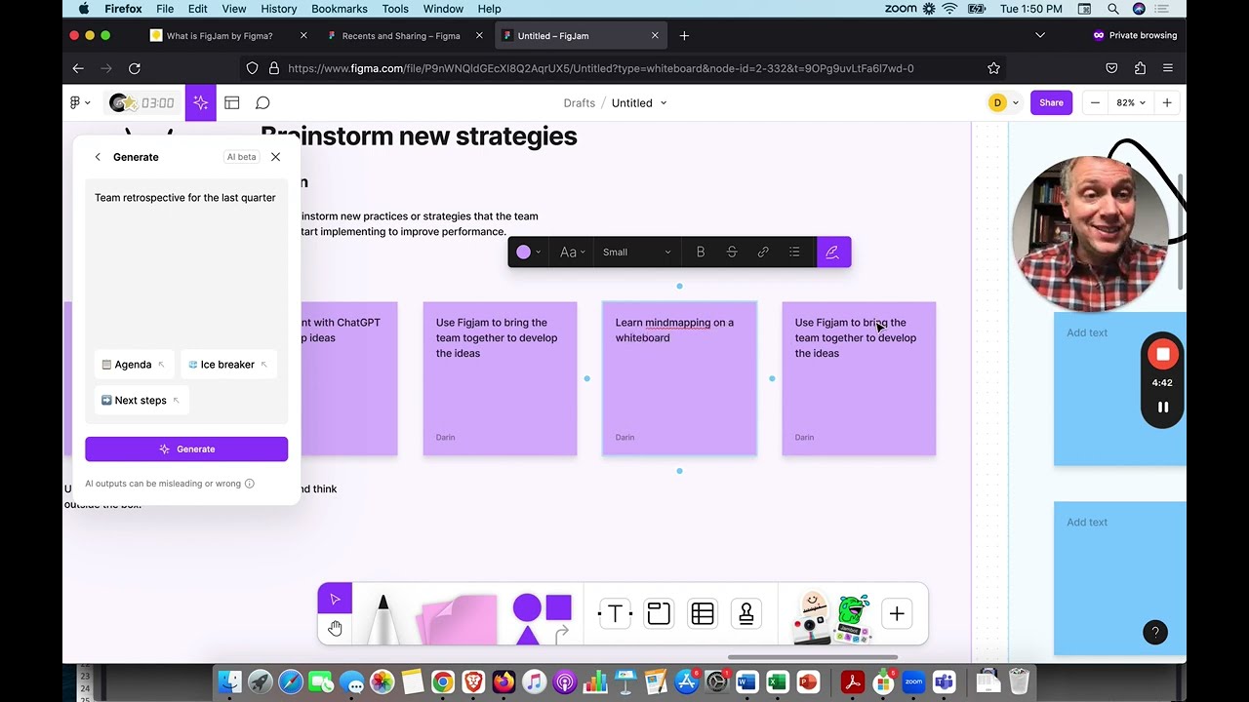Go back in the Generate panel
The image size is (1249, 702).
point(98,157)
